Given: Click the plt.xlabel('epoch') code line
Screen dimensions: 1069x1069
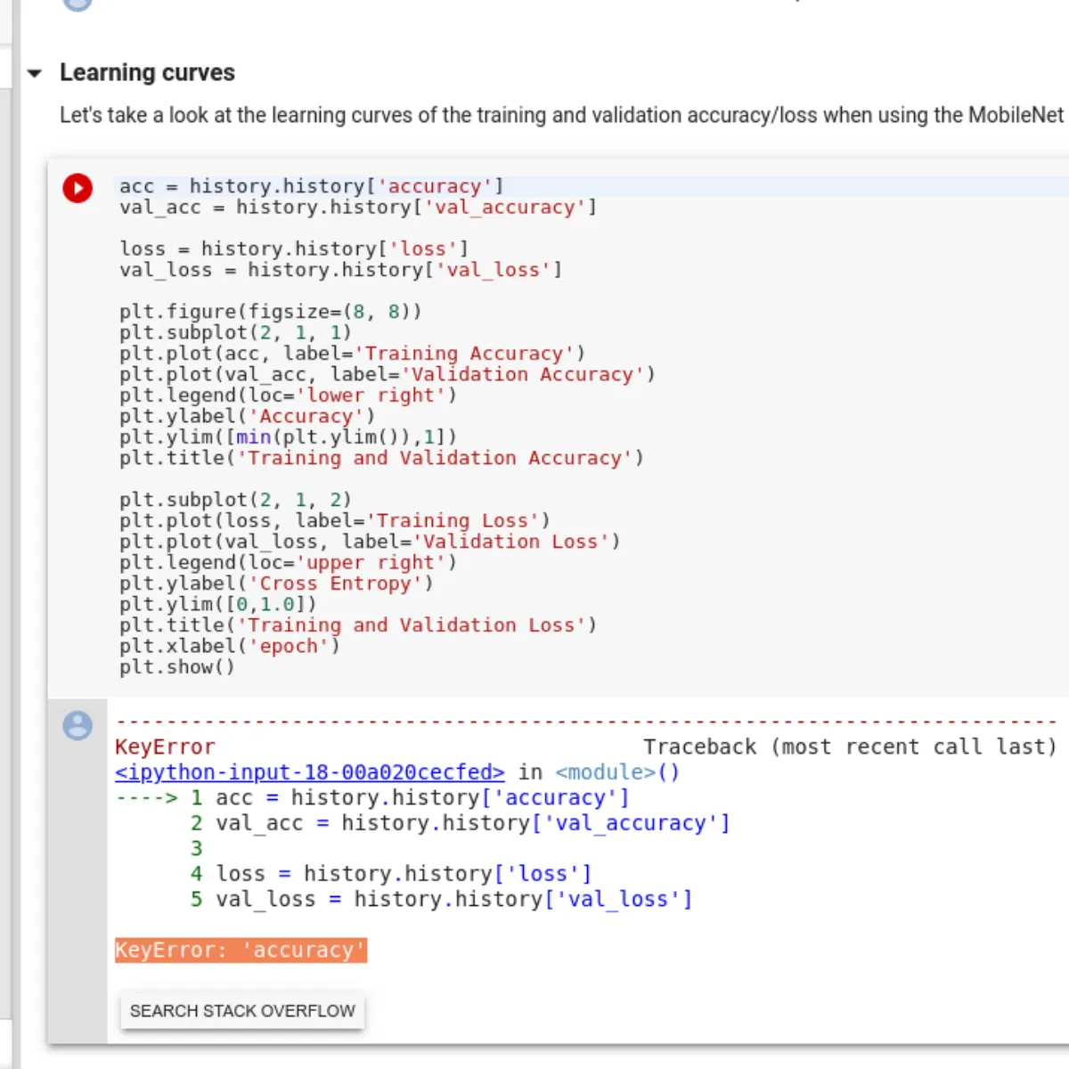Looking at the screenshot, I should [x=230, y=646].
